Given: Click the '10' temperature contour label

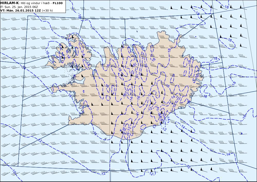Looking at the screenshot, I should pos(14,172).
